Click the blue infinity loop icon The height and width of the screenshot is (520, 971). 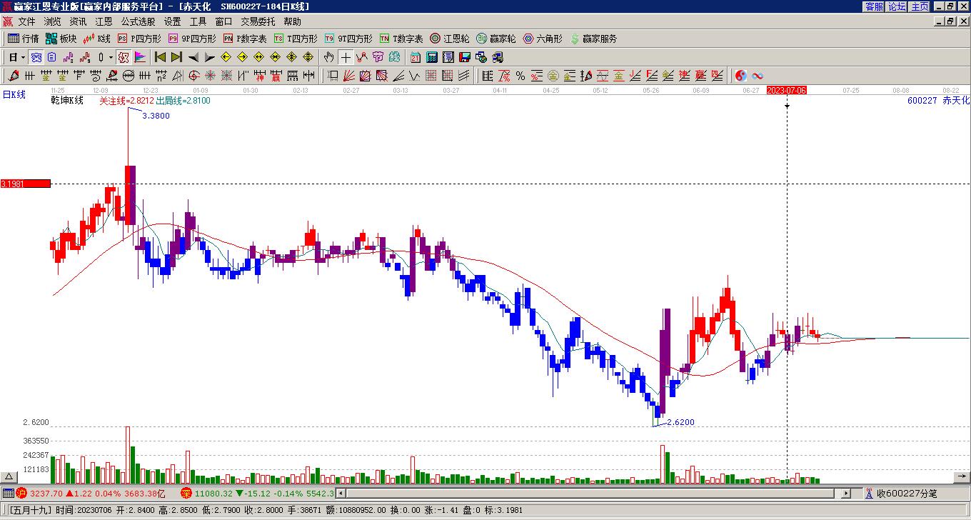click(758, 76)
